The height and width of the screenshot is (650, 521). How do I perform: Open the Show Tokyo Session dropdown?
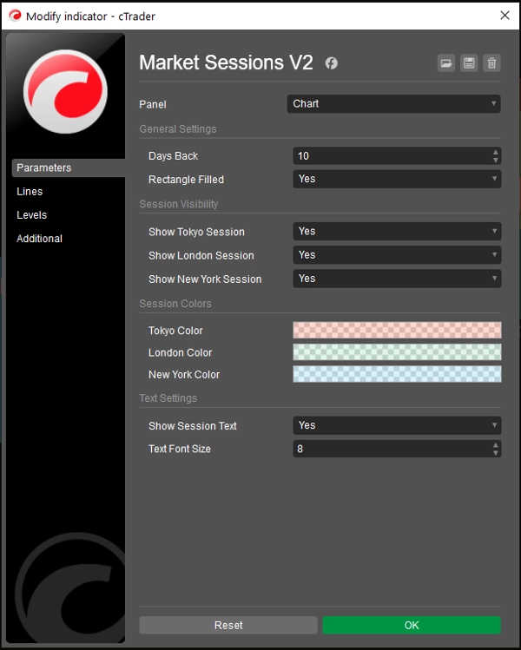397,232
